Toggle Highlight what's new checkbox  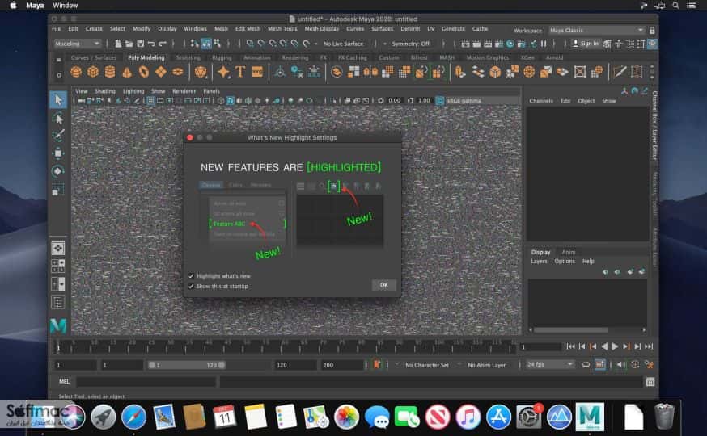coord(191,276)
